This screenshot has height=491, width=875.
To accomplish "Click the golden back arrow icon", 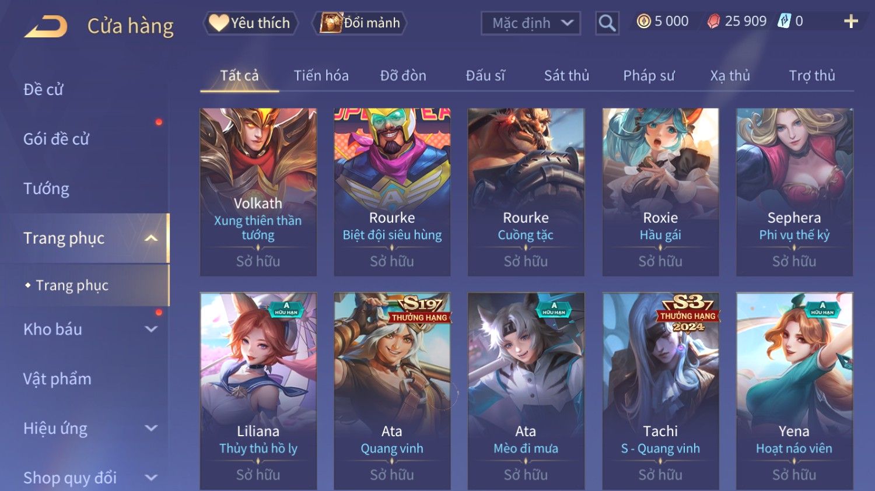I will (x=45, y=26).
